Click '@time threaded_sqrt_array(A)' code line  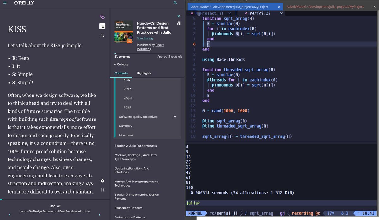tap(235, 126)
